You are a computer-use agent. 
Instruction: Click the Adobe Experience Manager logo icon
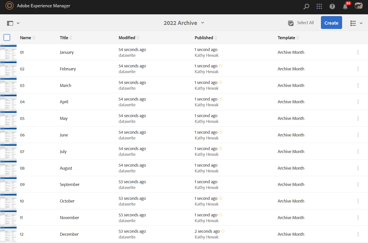click(10, 6)
